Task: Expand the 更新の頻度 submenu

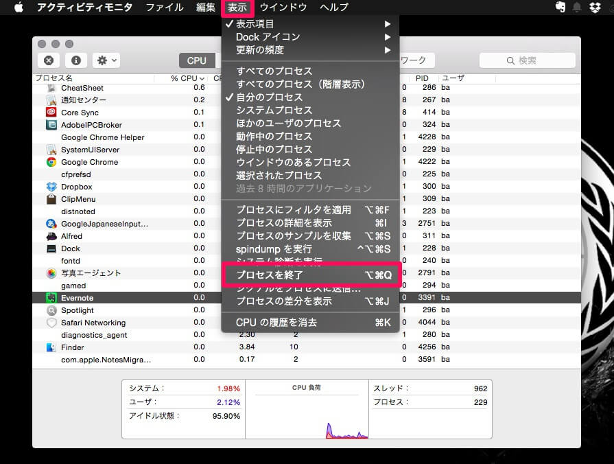Action: click(310, 50)
